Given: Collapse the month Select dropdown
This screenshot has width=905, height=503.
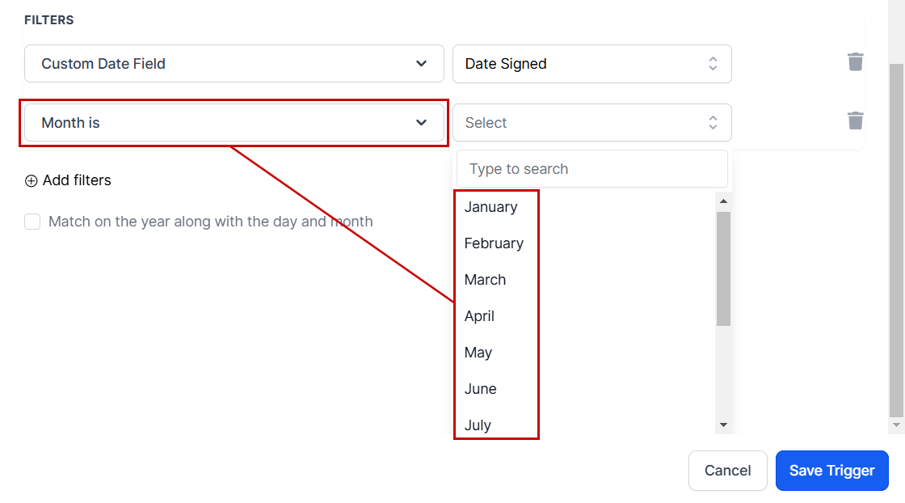Looking at the screenshot, I should (x=591, y=123).
